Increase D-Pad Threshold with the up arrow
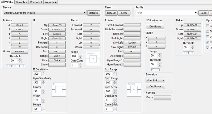This screenshot has width=212, height=114. tap(193, 46)
